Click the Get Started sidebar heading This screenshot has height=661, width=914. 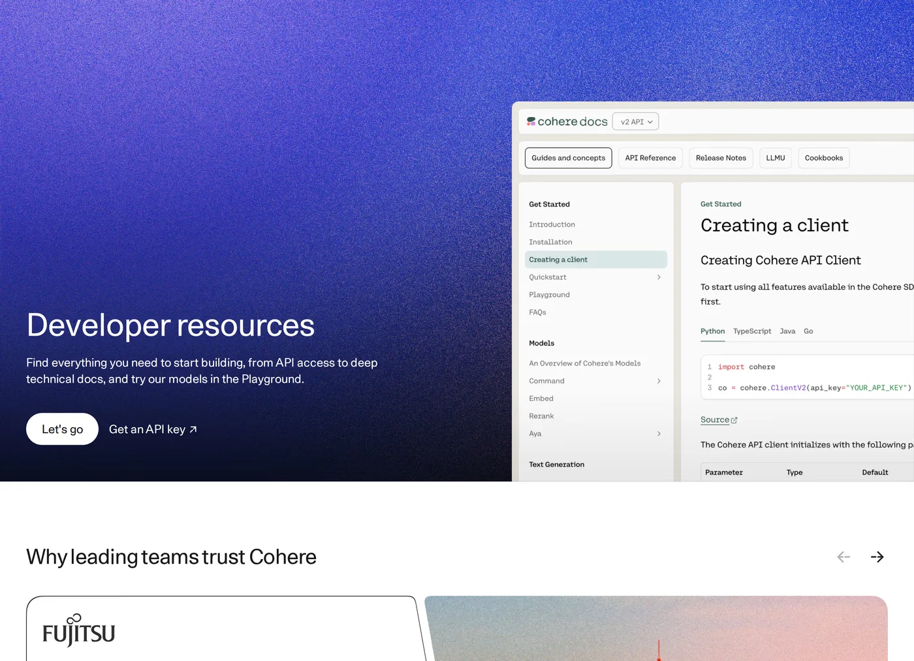pyautogui.click(x=549, y=204)
